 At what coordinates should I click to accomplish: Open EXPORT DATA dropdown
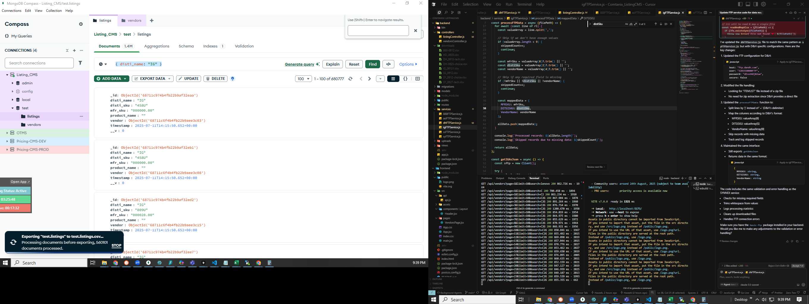pos(153,79)
